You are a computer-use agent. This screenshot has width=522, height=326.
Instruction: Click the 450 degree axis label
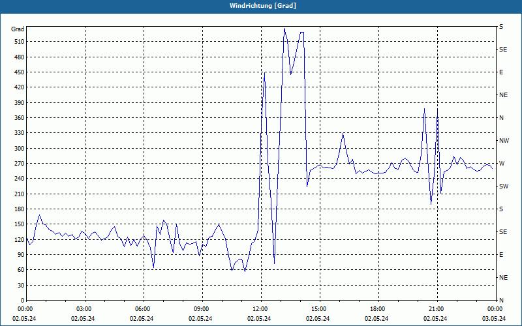20,72
